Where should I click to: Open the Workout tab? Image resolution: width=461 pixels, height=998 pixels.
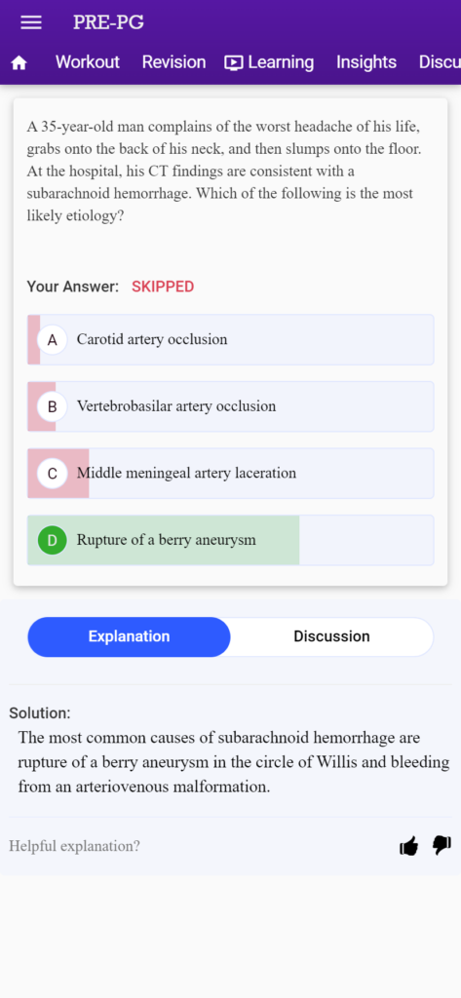[88, 62]
